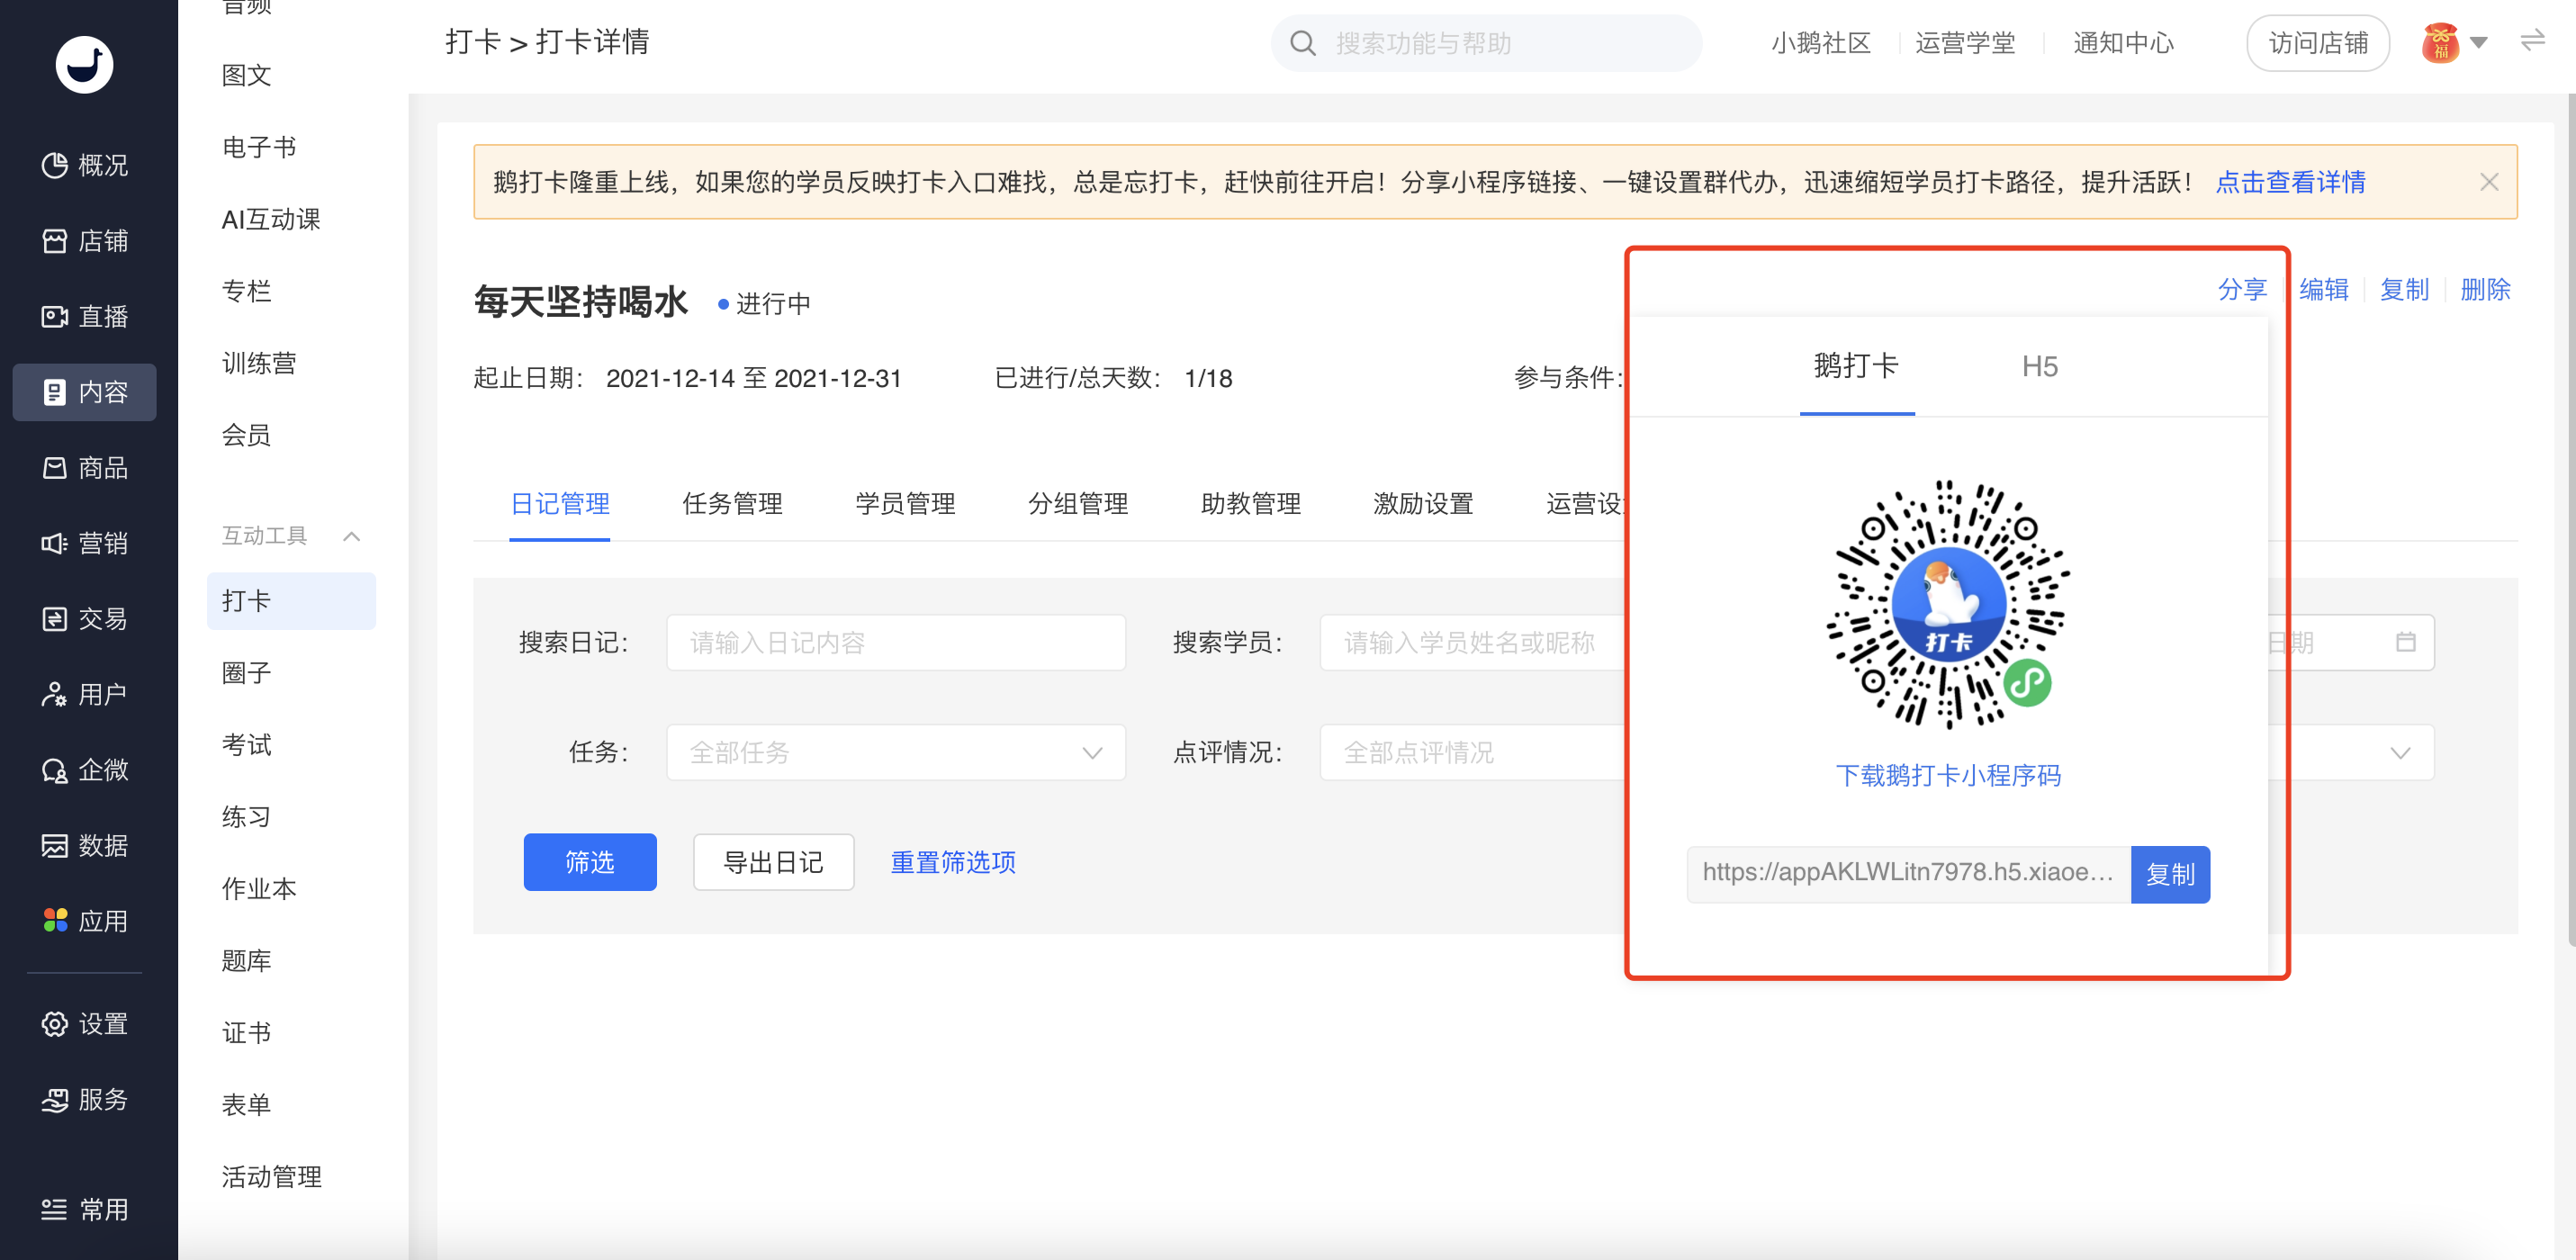Copy the share URL with 复制 button
Viewport: 2576px width, 1260px height.
tap(2169, 874)
